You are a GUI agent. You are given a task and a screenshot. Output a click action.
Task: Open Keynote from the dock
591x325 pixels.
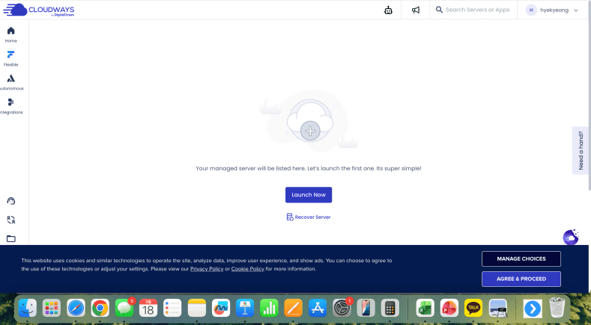point(245,309)
